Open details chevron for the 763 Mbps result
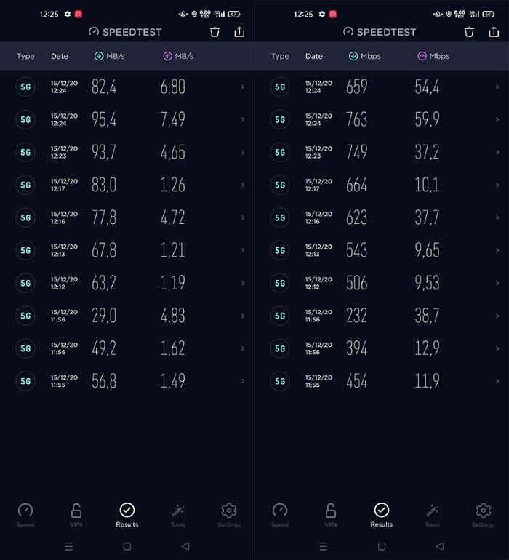The width and height of the screenshot is (509, 560). click(x=497, y=120)
